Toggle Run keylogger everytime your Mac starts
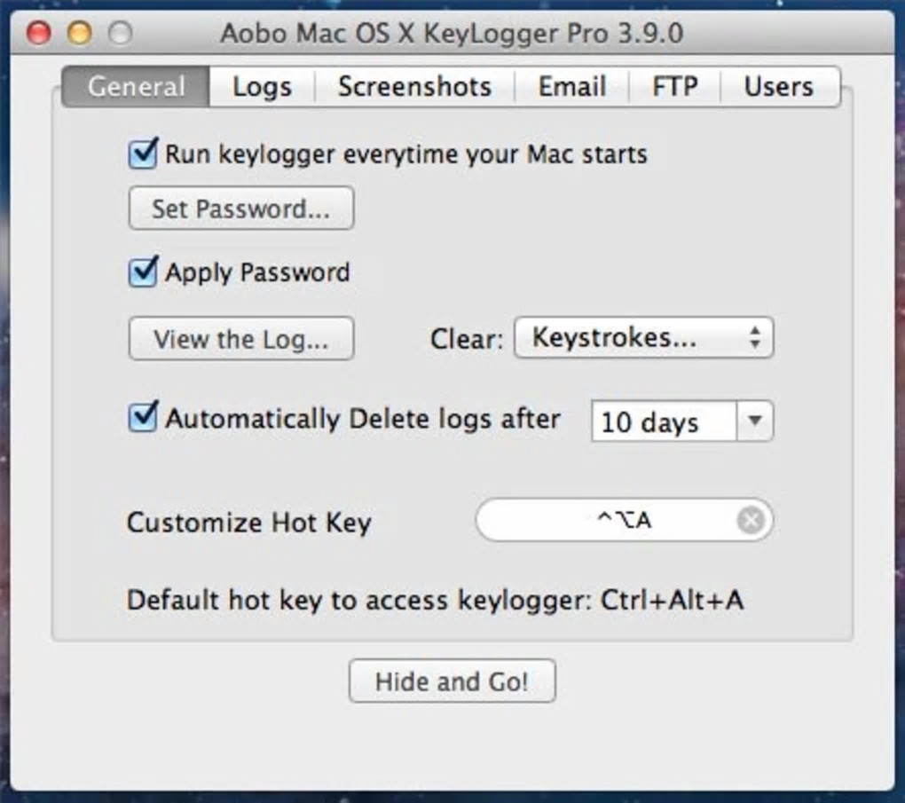 [143, 154]
